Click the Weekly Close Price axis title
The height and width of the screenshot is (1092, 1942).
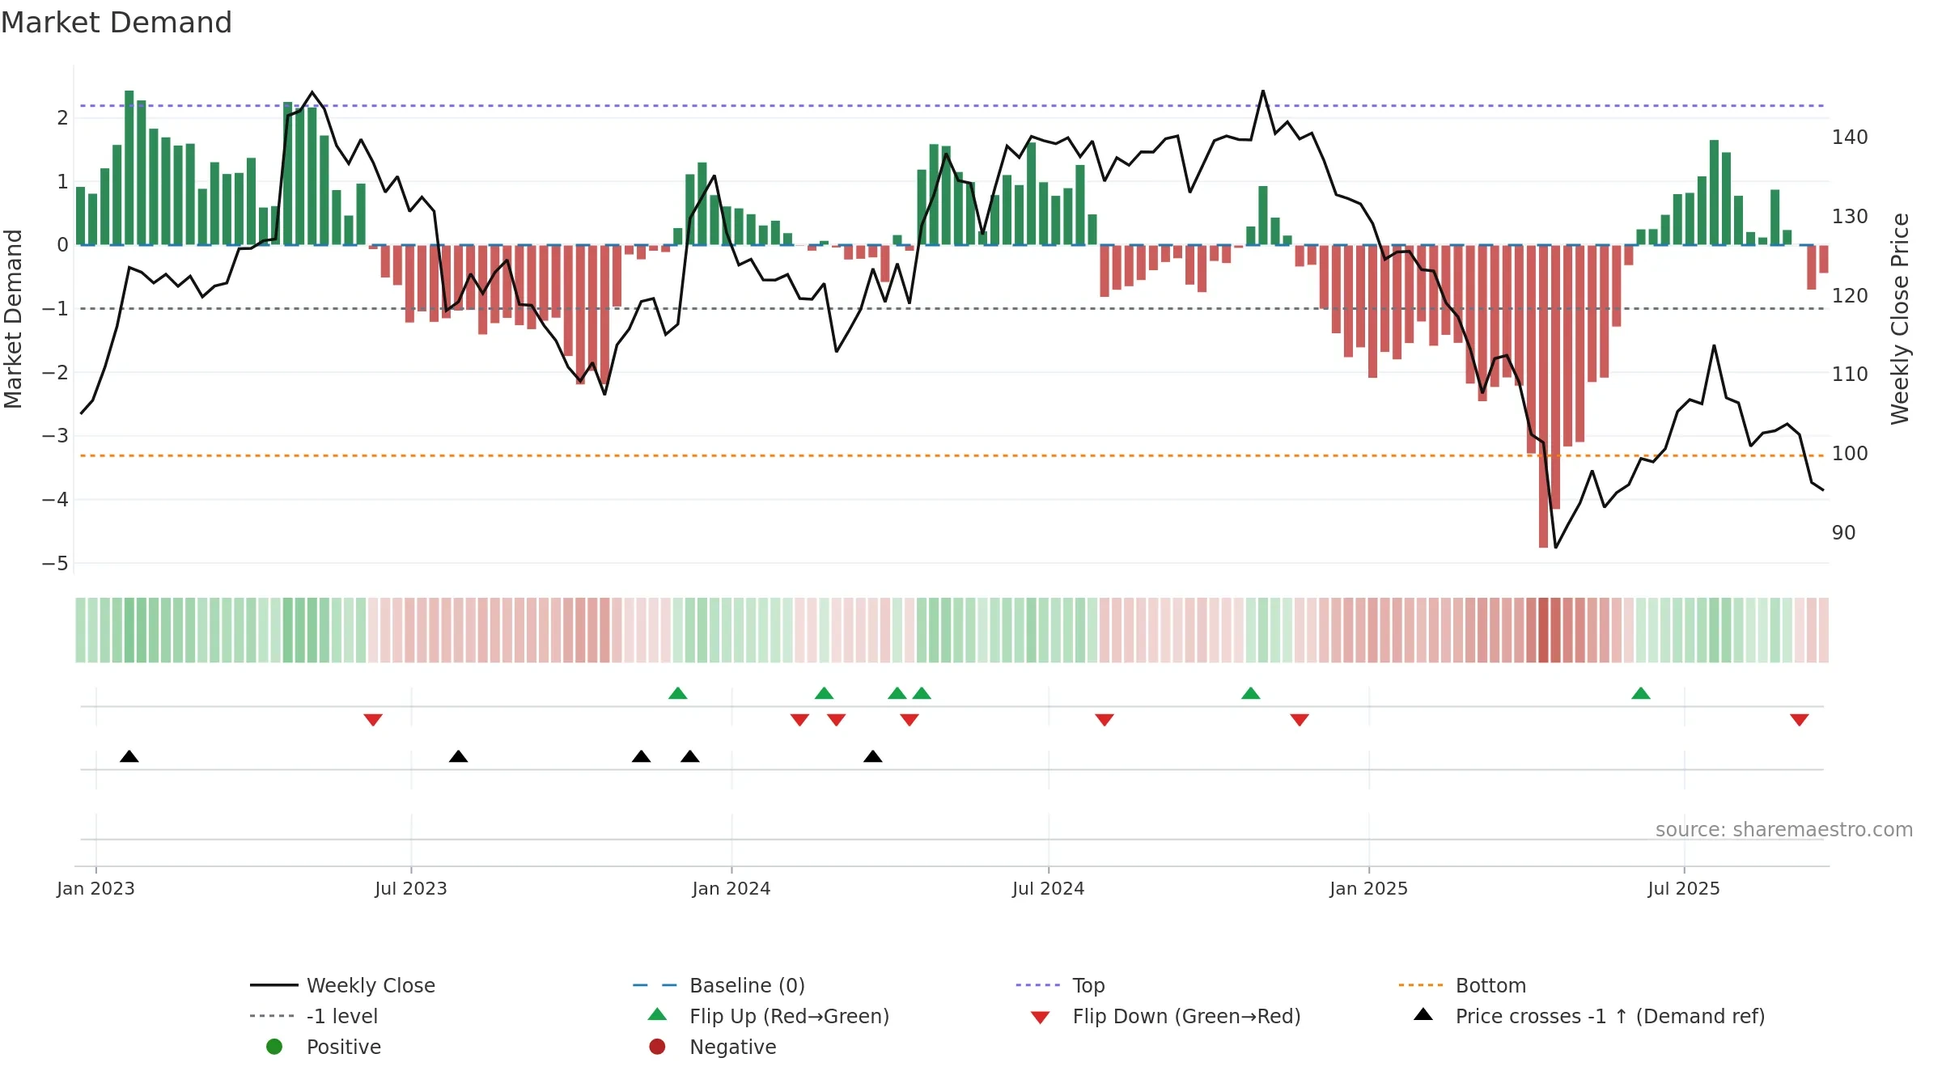point(1900,319)
